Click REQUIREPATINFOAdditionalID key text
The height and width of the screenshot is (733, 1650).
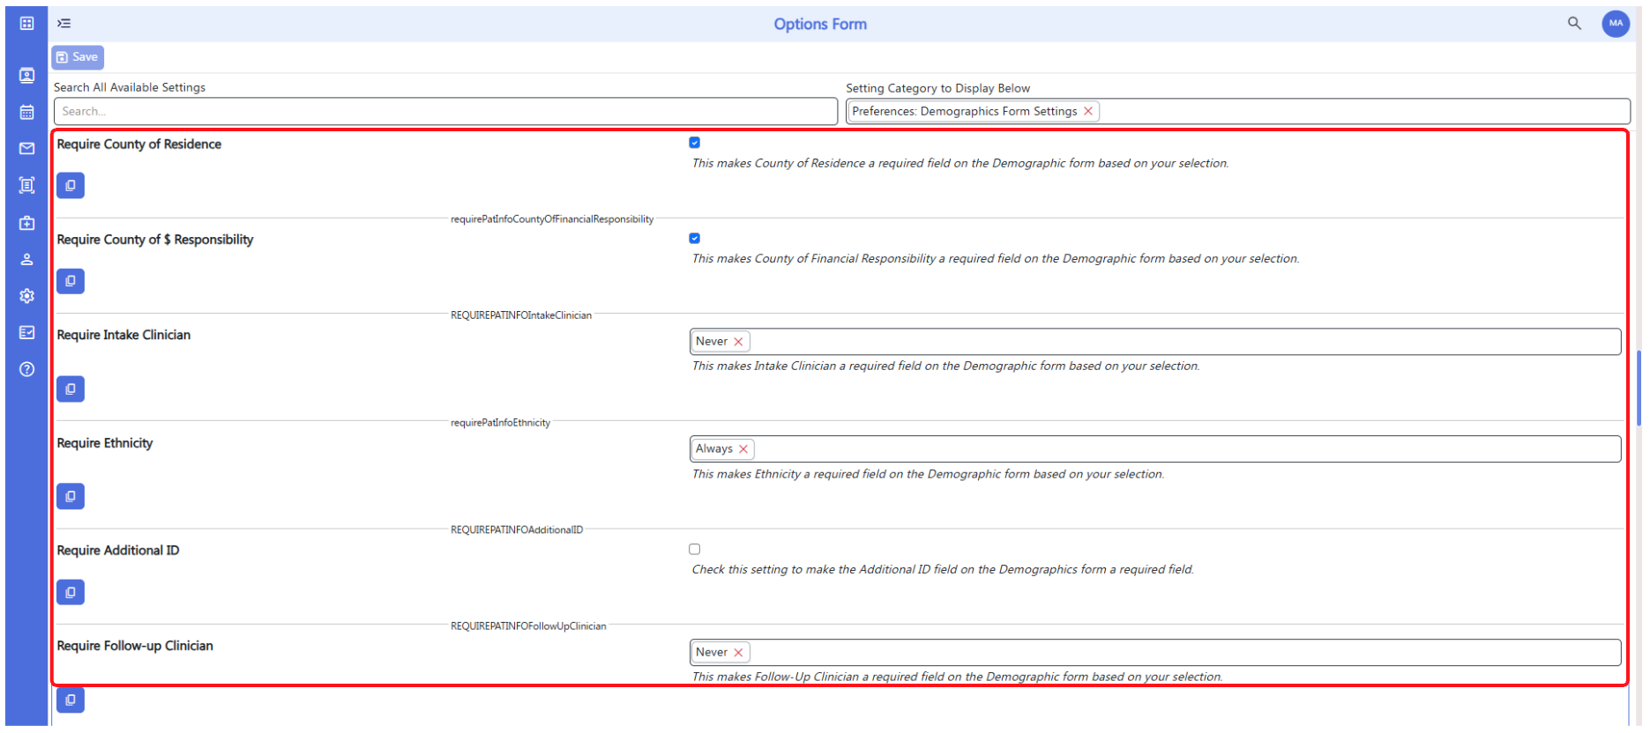pos(517,530)
